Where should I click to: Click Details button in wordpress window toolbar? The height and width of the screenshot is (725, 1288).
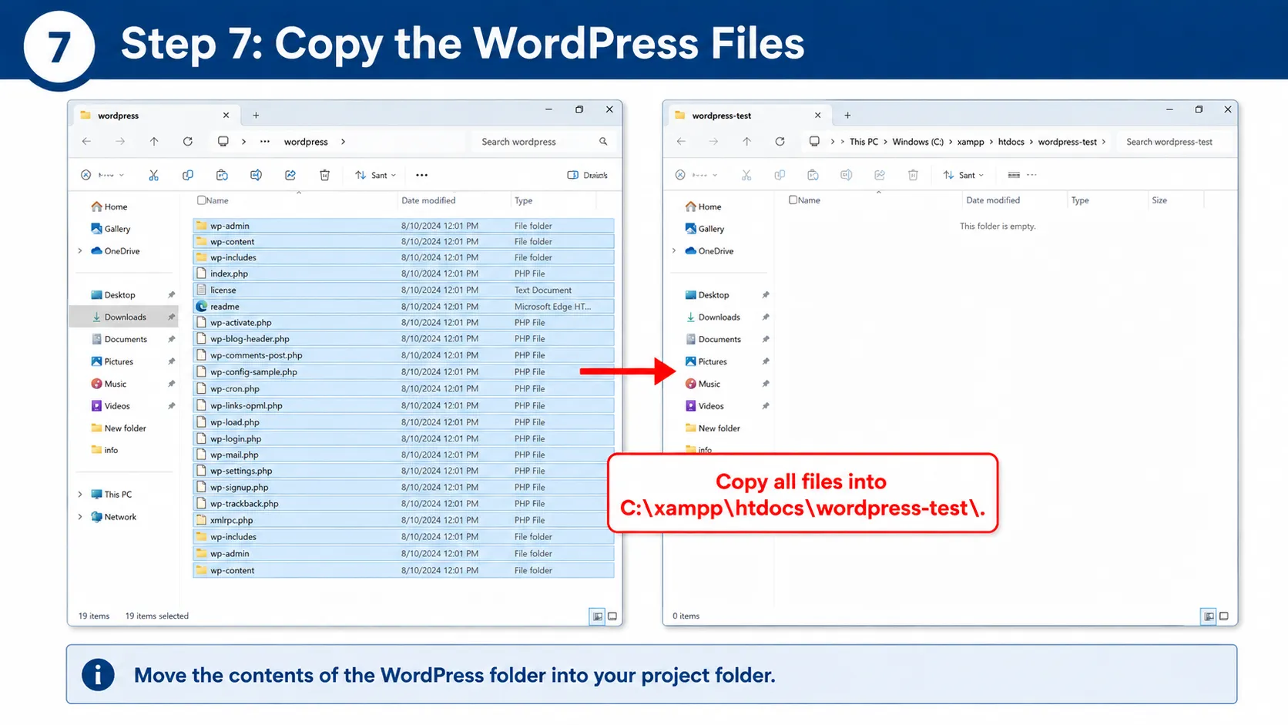[588, 175]
